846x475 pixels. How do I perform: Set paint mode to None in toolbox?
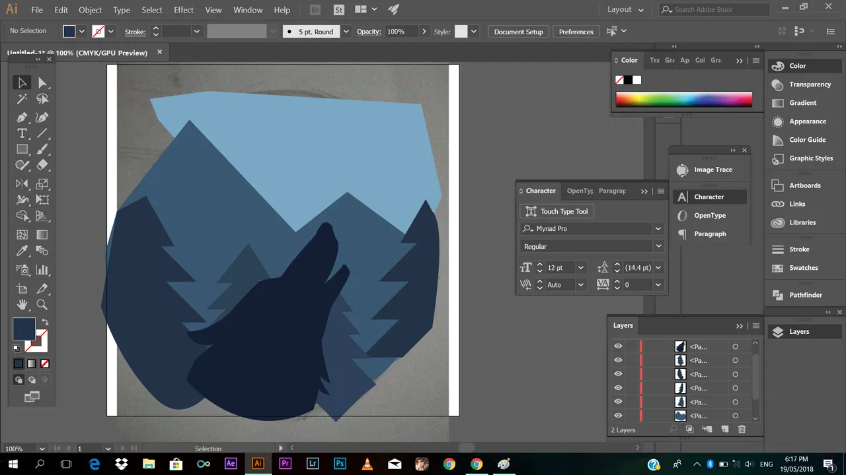click(45, 364)
